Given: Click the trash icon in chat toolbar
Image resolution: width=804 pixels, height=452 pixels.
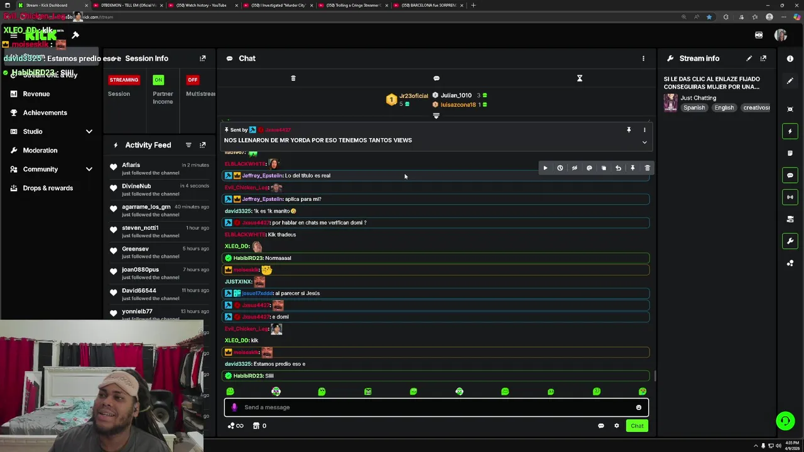Looking at the screenshot, I should pyautogui.click(x=293, y=78).
